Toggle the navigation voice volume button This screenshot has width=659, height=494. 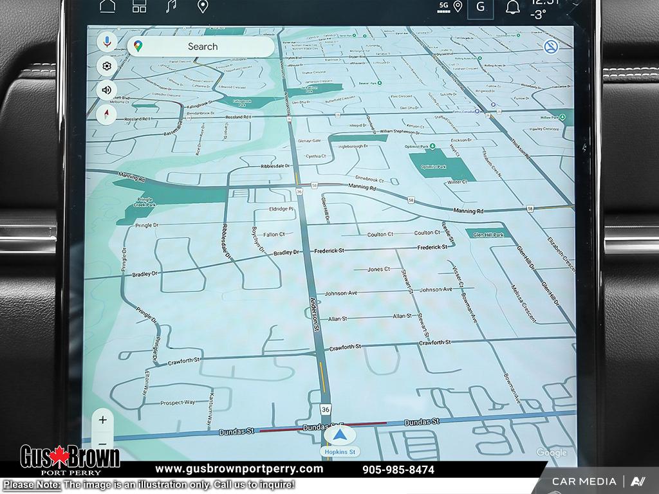[107, 90]
